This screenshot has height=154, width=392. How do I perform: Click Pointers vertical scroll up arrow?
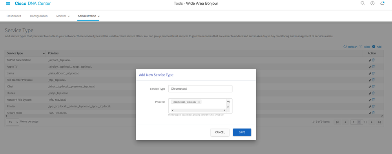tap(228, 101)
